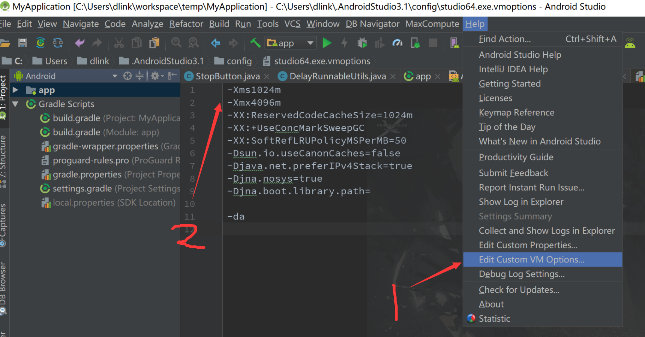Click the Synchronize refresh arrows icon
This screenshot has height=337, width=645.
click(58, 43)
